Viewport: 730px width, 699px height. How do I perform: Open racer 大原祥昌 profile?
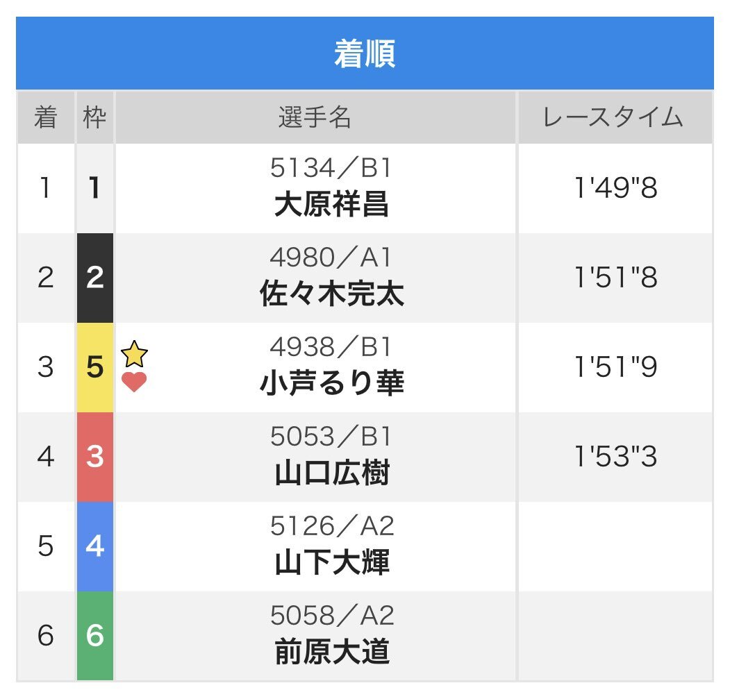(x=331, y=204)
